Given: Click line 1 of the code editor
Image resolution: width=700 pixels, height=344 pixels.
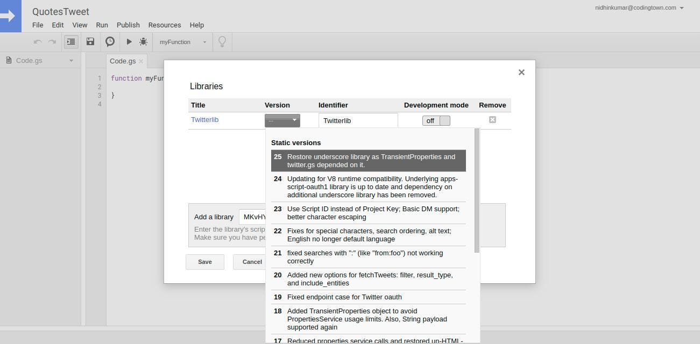Looking at the screenshot, I should [137, 78].
